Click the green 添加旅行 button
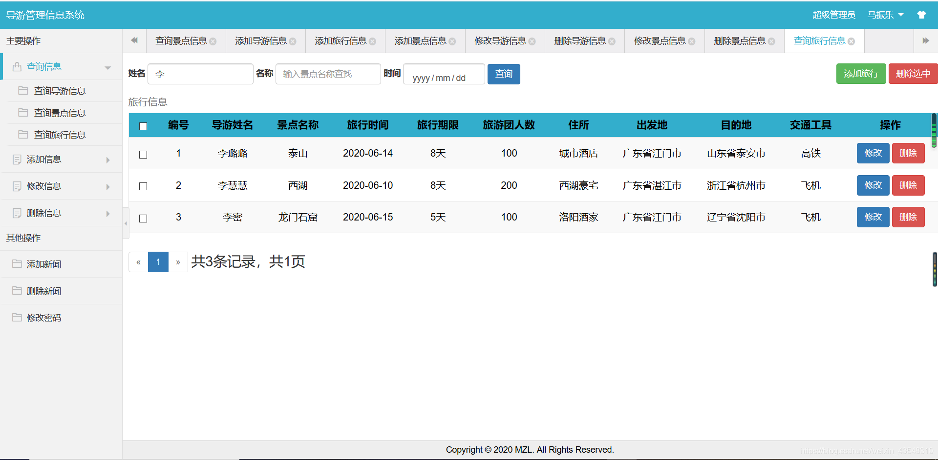This screenshot has width=938, height=460. [861, 74]
